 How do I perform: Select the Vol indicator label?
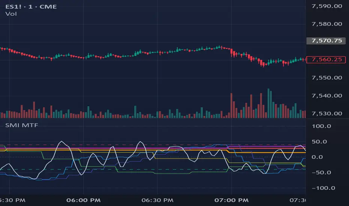[11, 14]
